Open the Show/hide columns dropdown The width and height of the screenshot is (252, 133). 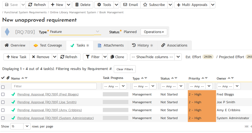[x=156, y=57]
